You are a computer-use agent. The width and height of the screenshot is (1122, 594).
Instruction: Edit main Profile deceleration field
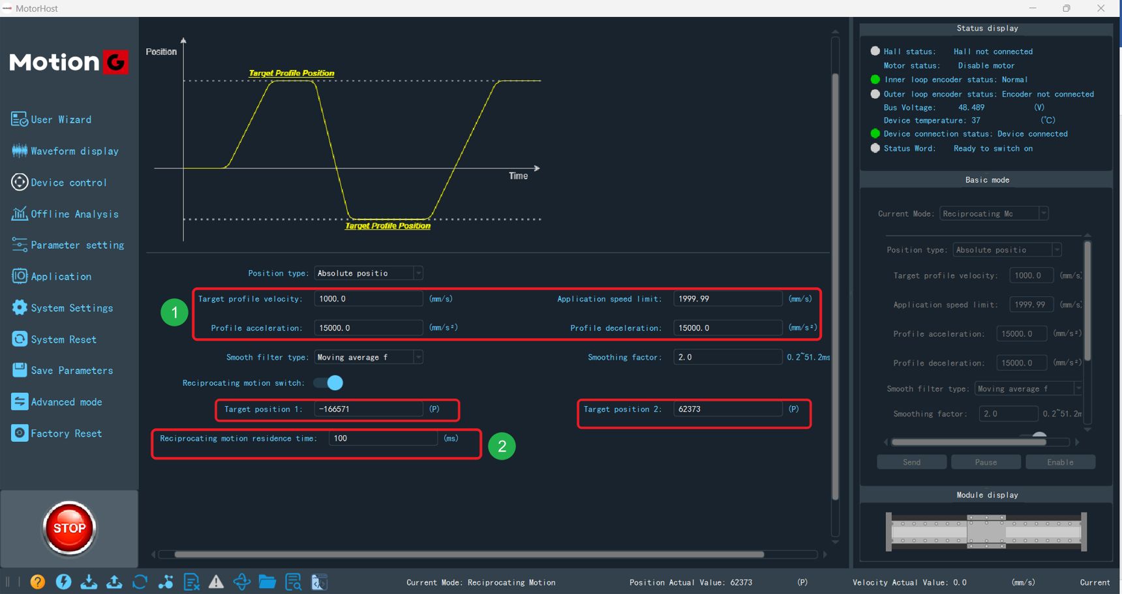[728, 328]
